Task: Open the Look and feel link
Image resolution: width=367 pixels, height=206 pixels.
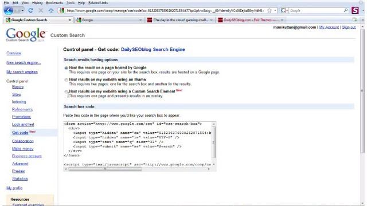Action: 23,125
